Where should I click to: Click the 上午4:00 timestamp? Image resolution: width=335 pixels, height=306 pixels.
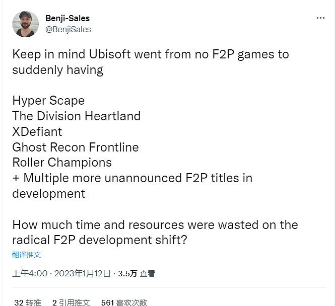[30, 273]
